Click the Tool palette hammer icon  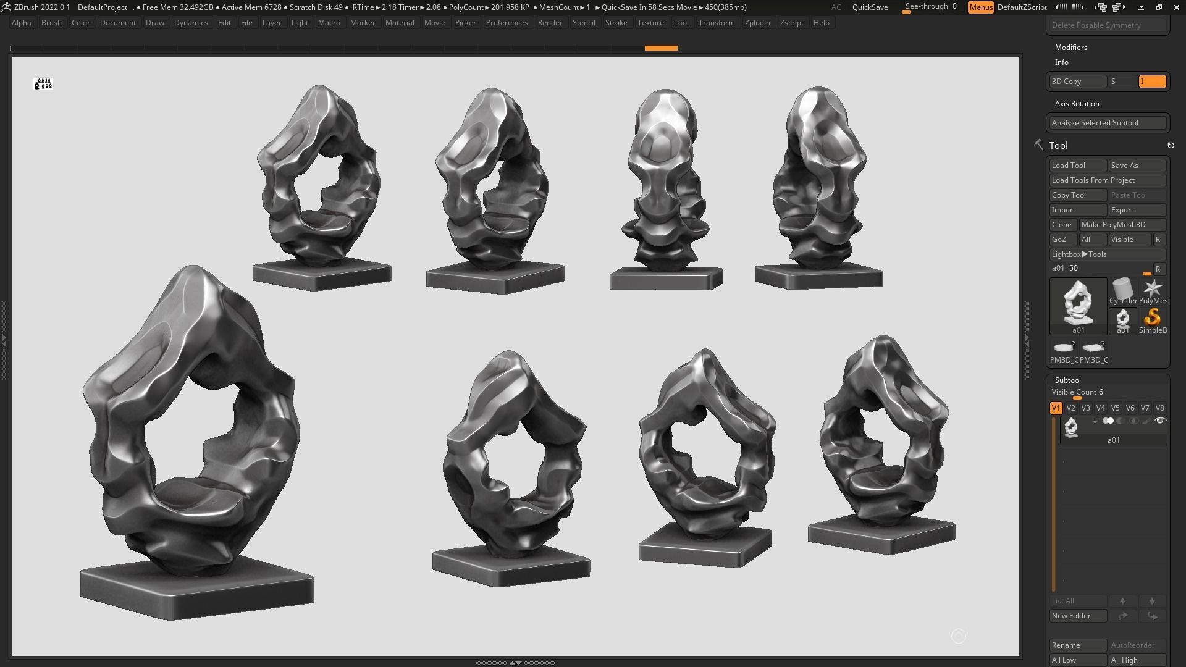coord(1038,145)
